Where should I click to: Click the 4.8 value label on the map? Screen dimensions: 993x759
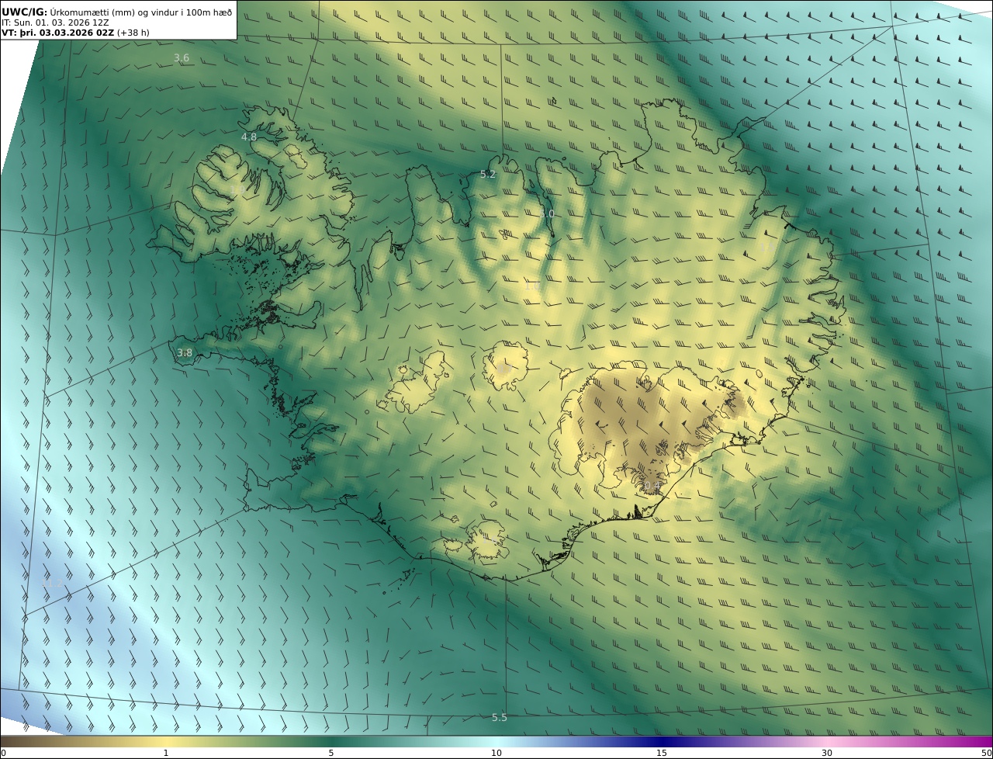coord(249,137)
